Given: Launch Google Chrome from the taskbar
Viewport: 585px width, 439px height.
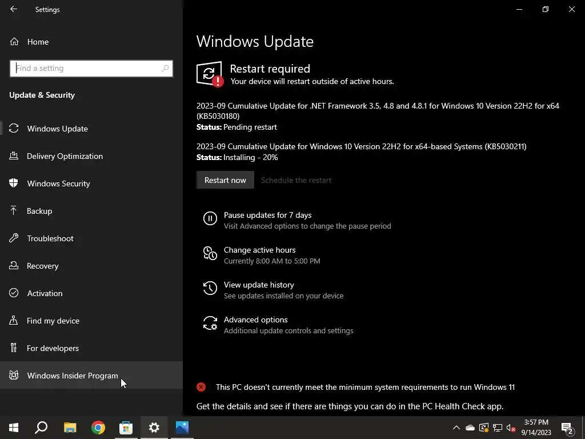Looking at the screenshot, I should [x=98, y=428].
